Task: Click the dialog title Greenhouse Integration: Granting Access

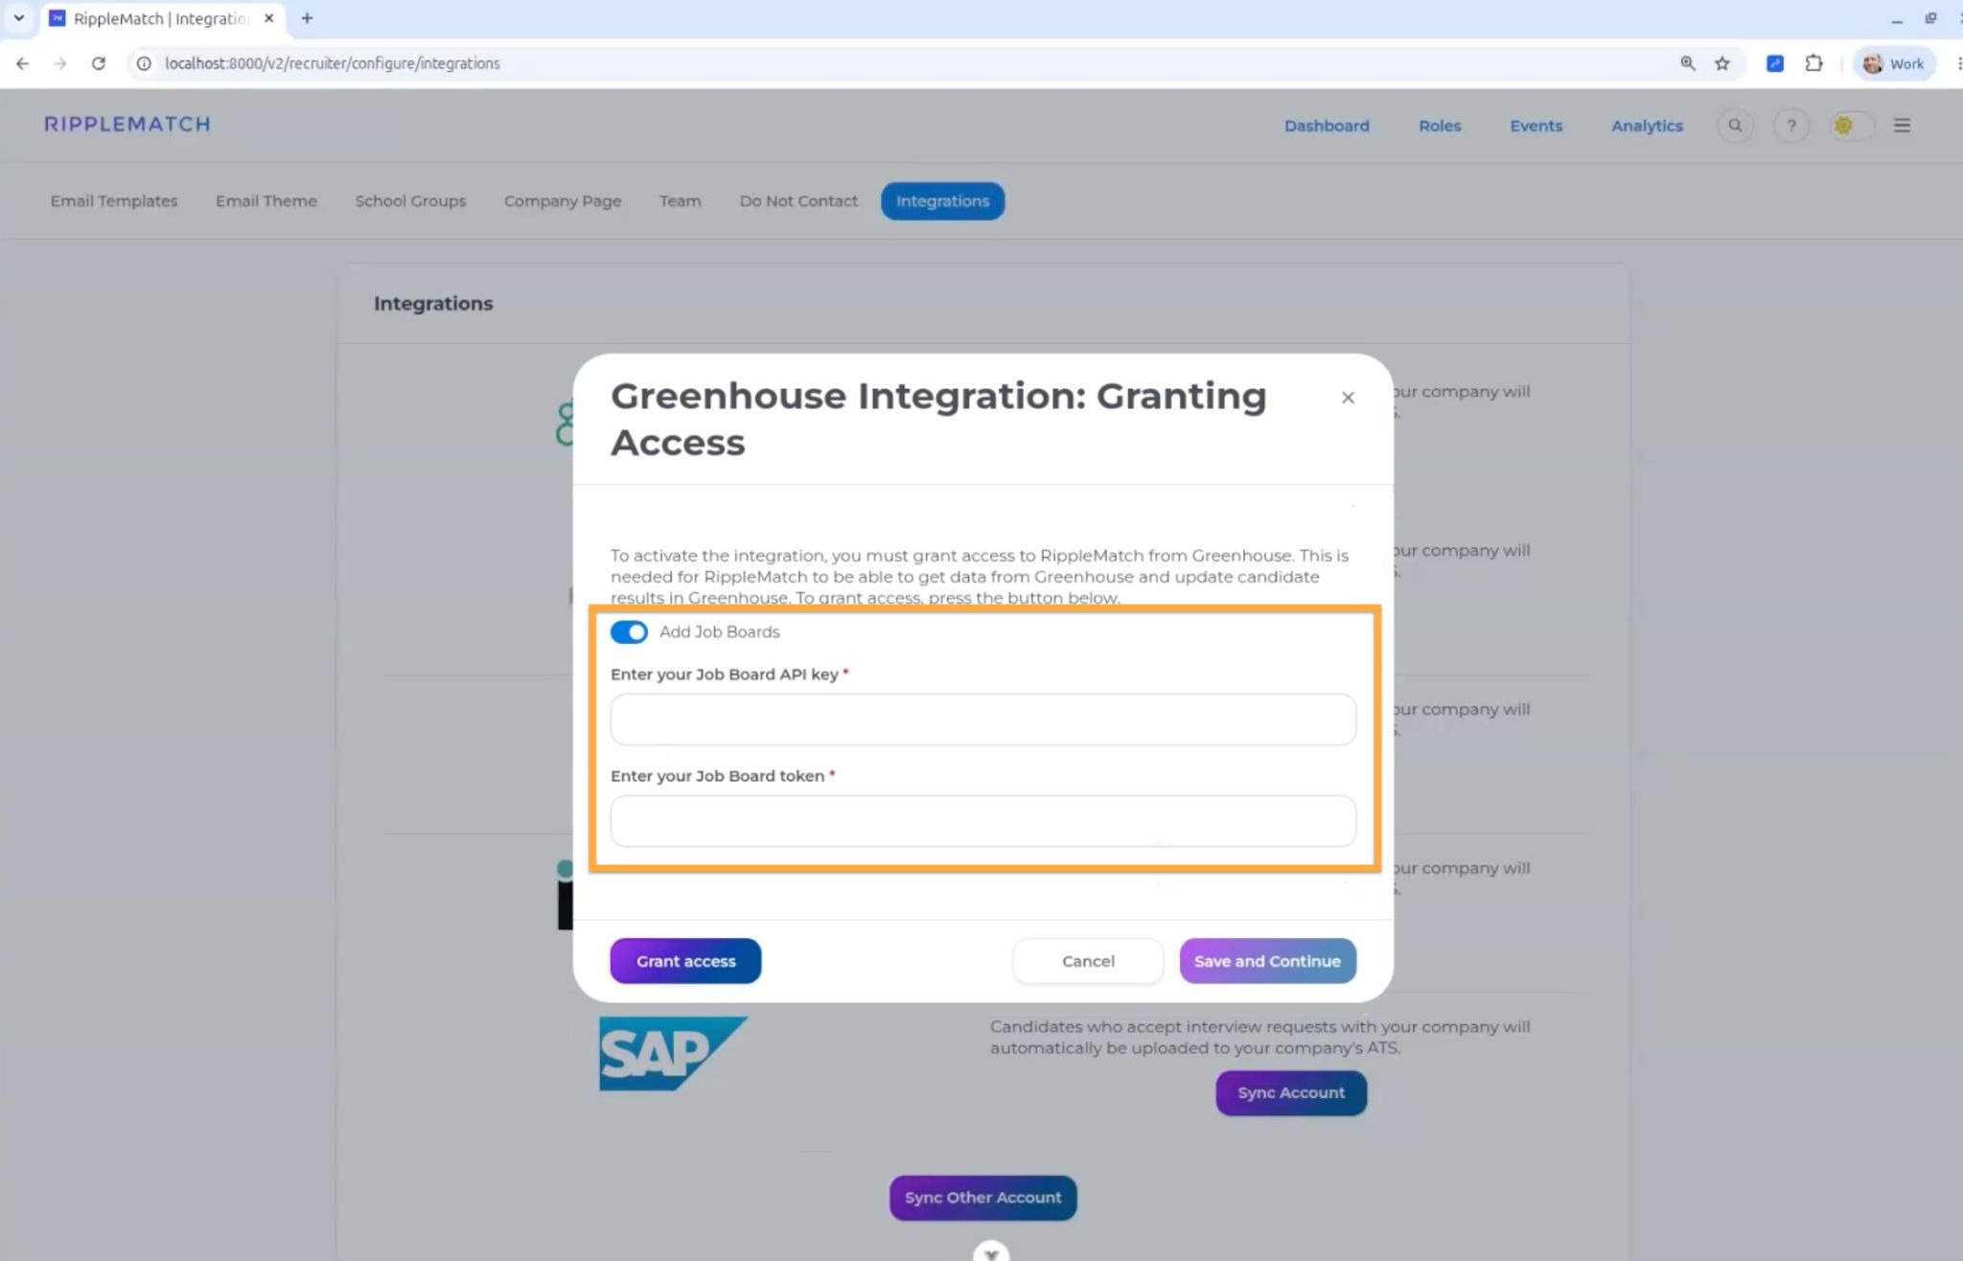Action: [938, 419]
